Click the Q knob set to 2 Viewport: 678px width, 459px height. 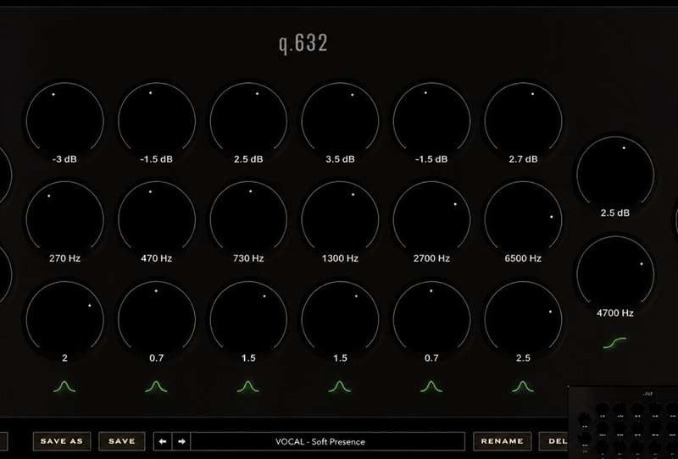[65, 320]
